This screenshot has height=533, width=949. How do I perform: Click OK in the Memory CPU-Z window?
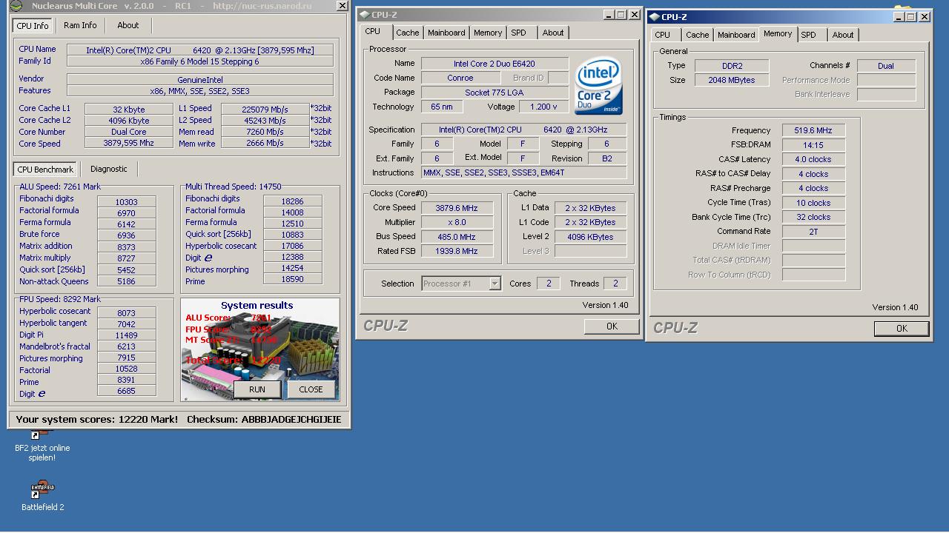902,329
